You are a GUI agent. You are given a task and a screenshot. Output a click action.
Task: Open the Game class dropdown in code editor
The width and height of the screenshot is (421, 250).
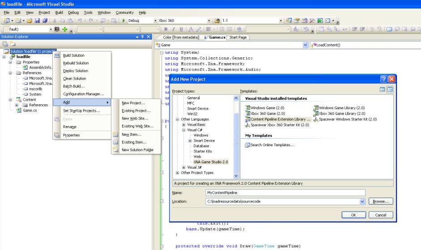click(305, 45)
